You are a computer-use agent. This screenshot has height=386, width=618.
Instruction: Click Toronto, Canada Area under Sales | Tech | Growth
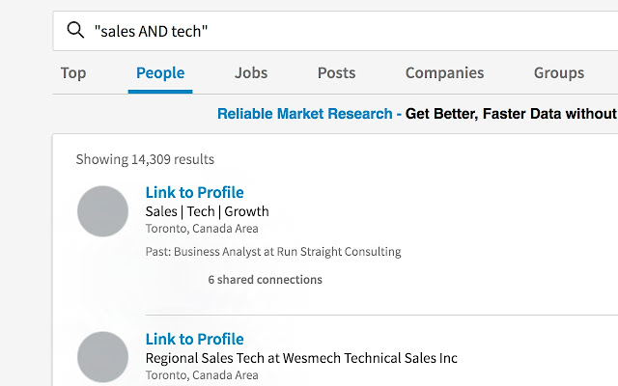202,229
